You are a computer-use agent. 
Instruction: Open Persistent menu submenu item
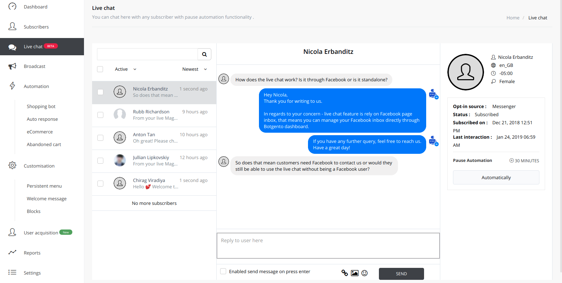(44, 186)
